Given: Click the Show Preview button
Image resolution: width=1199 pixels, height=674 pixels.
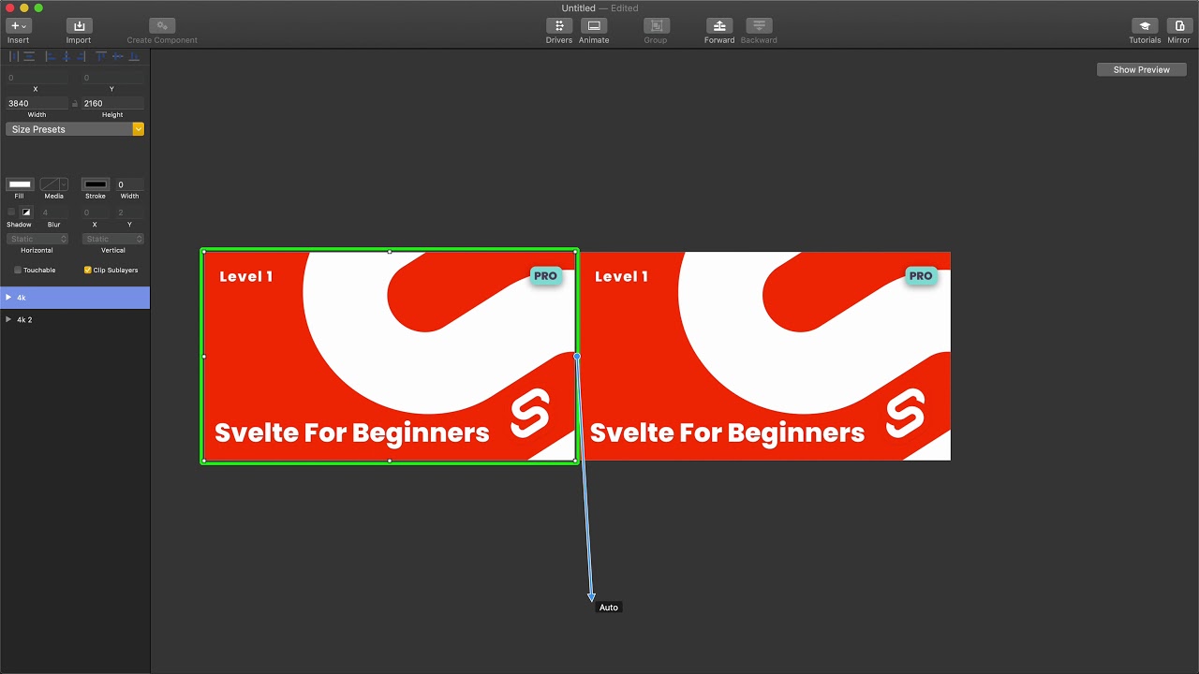Looking at the screenshot, I should [1141, 69].
